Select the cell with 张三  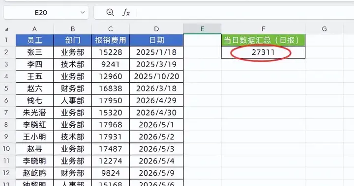click(x=34, y=52)
